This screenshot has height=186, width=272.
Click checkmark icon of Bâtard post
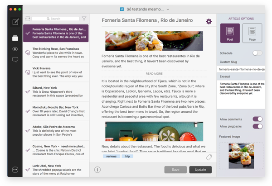click(28, 91)
